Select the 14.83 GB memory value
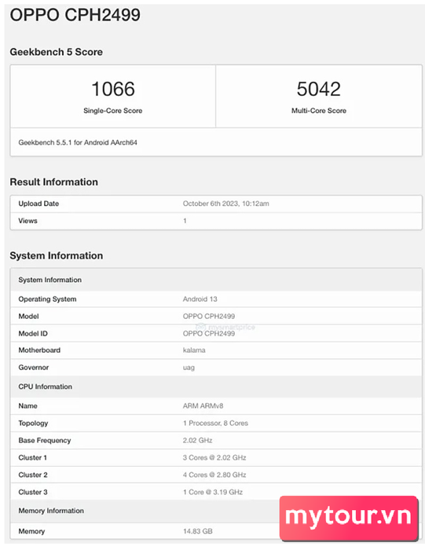Image resolution: width=425 pixels, height=550 pixels. pyautogui.click(x=197, y=531)
